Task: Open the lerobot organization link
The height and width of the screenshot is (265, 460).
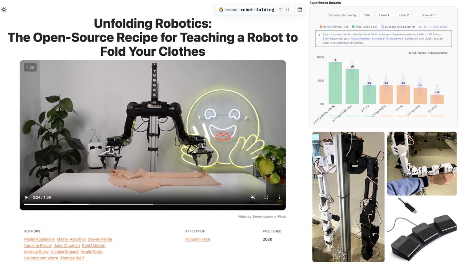Action: pos(231,10)
